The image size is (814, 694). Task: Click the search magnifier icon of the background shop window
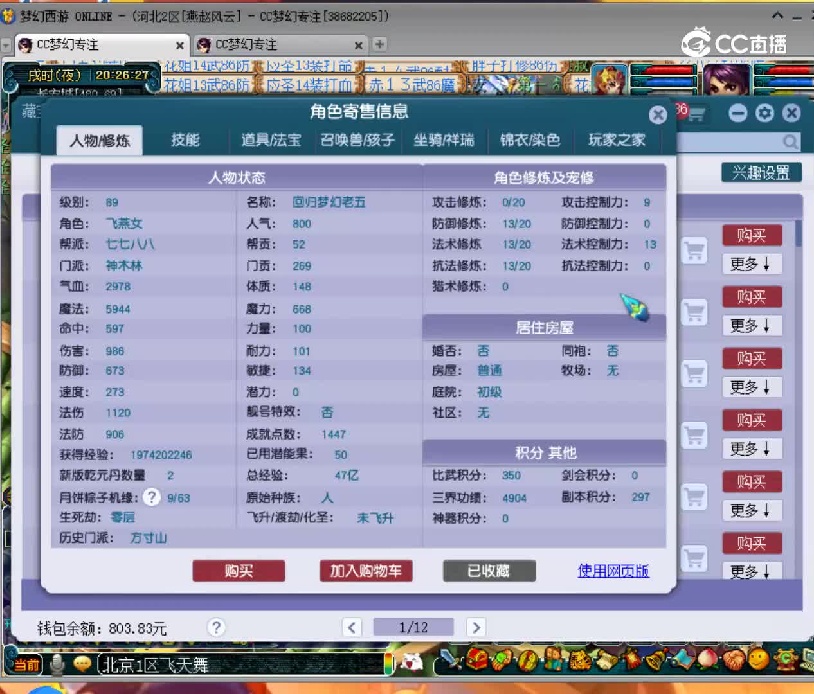coord(791,141)
